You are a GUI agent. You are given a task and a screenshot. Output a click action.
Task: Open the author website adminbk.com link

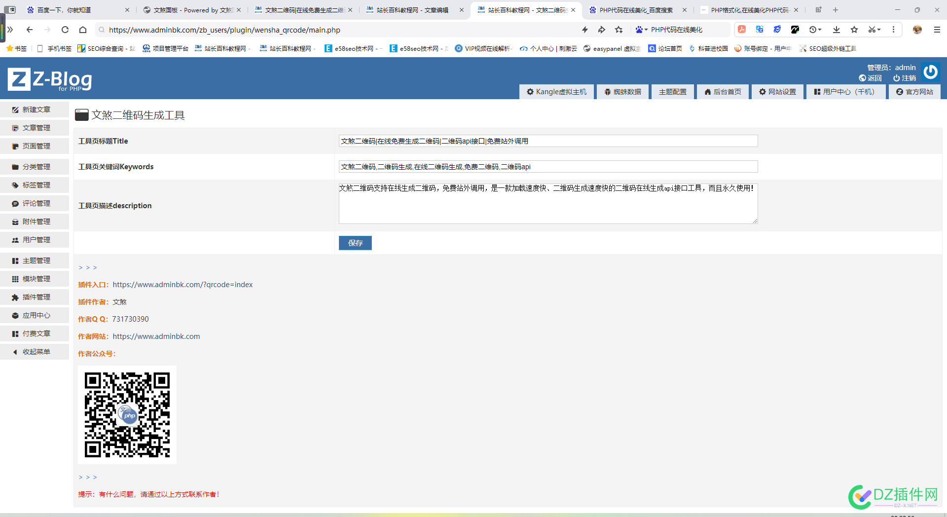click(156, 336)
